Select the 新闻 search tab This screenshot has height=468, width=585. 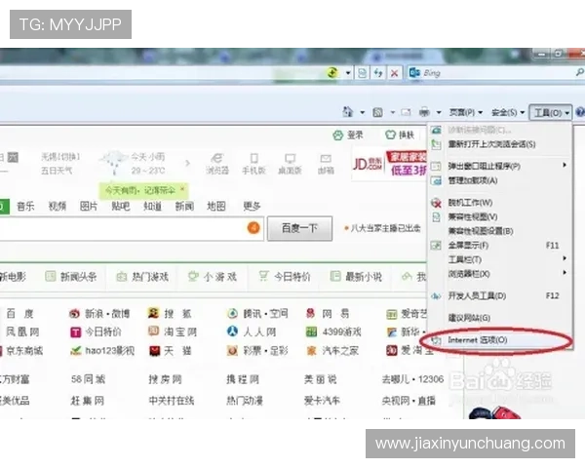(184, 206)
